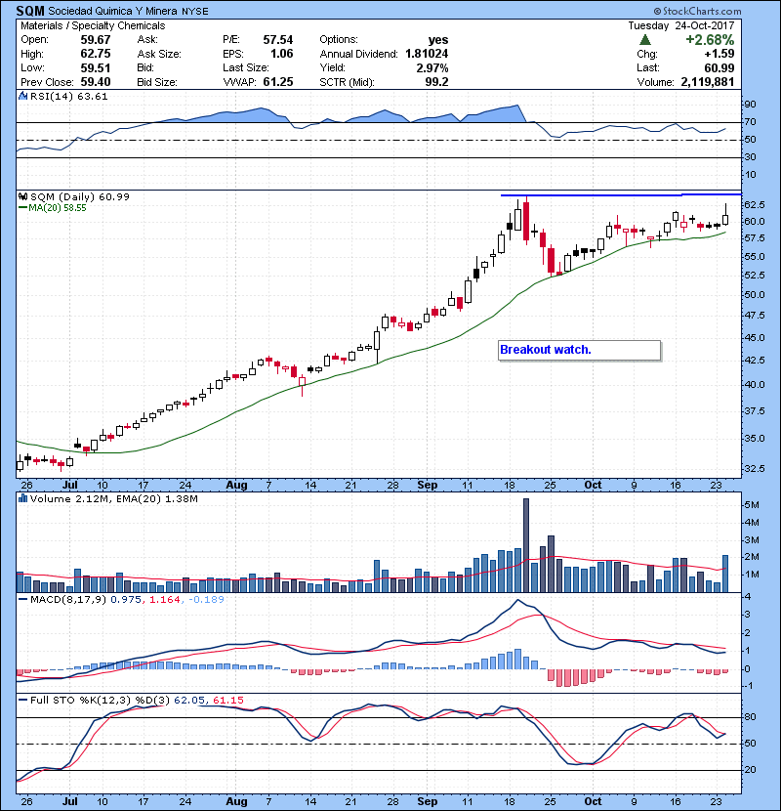Click the MA(20) 58.55 legend text
This screenshot has width=781, height=811.
click(58, 208)
